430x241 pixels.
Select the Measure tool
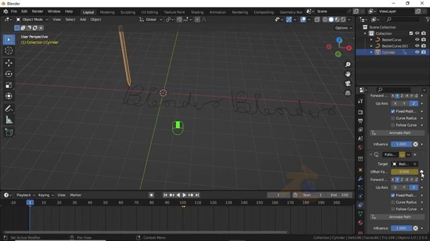tap(9, 120)
